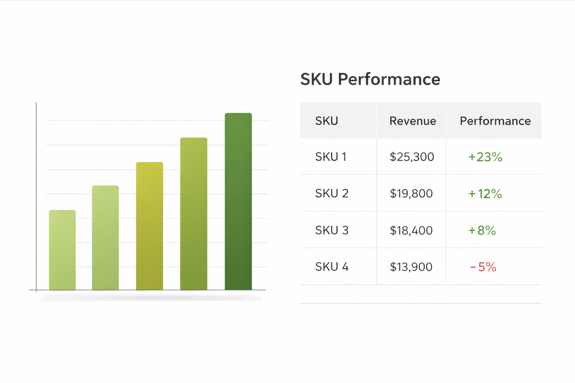Select the $19,800 revenue cell
The width and height of the screenshot is (575, 383).
pyautogui.click(x=411, y=193)
